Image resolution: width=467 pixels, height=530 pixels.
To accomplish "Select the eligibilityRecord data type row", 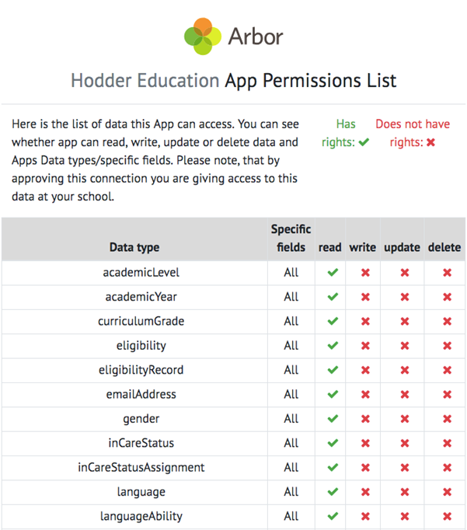I will pos(141,370).
